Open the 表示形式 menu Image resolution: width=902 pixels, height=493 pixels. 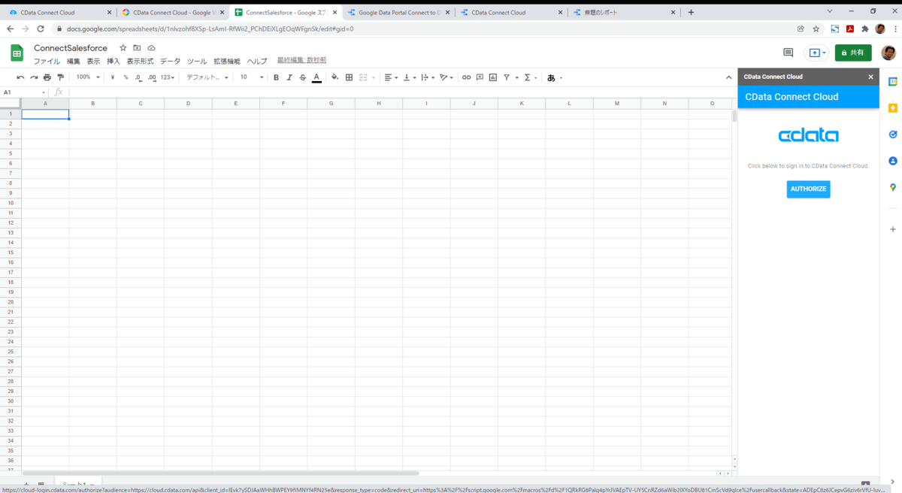(140, 62)
